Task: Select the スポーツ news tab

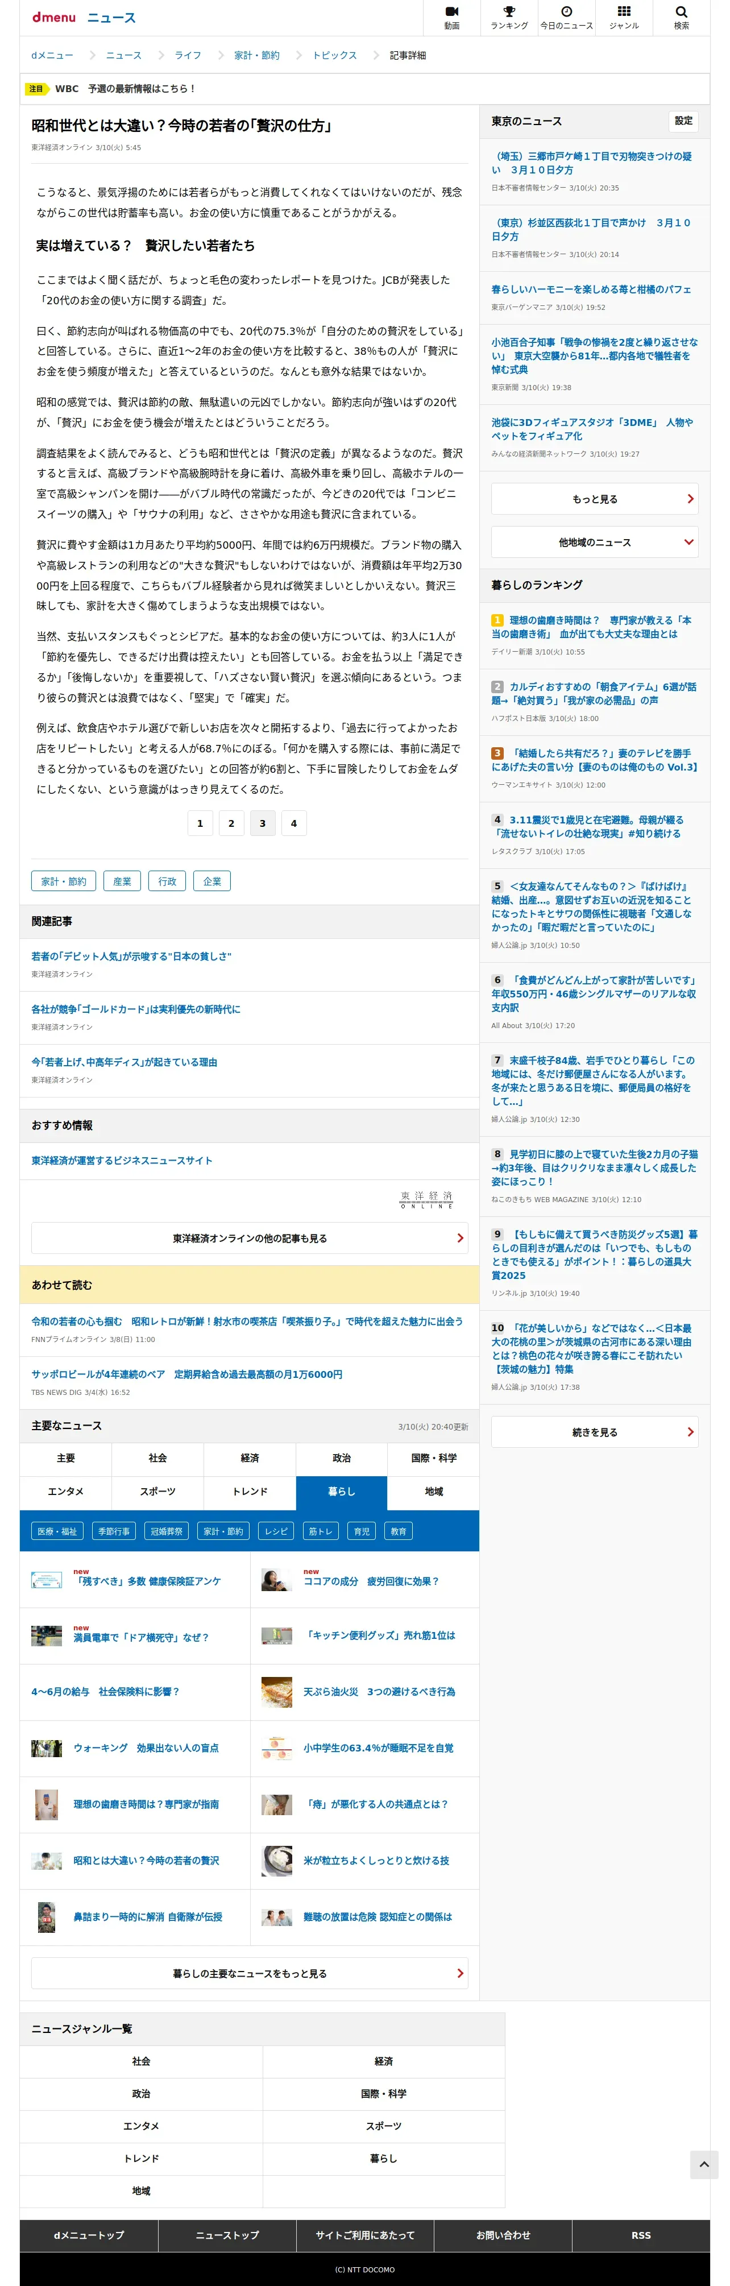Action: (x=158, y=1492)
